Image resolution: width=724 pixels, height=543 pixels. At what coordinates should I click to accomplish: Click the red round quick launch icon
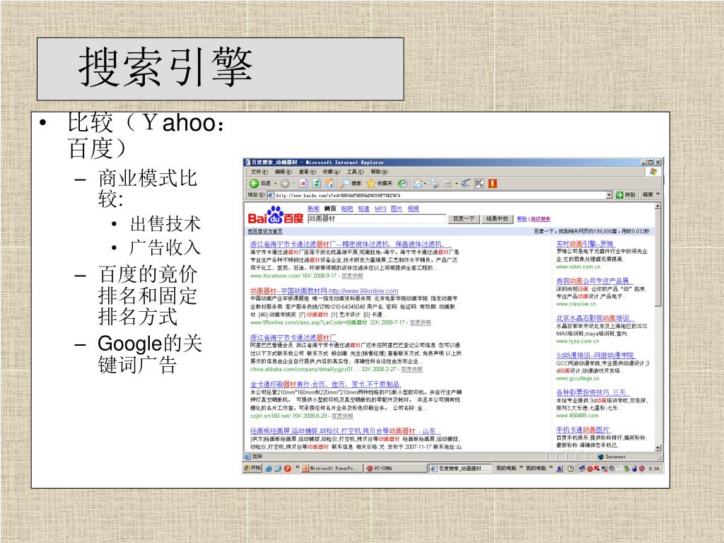click(x=287, y=468)
